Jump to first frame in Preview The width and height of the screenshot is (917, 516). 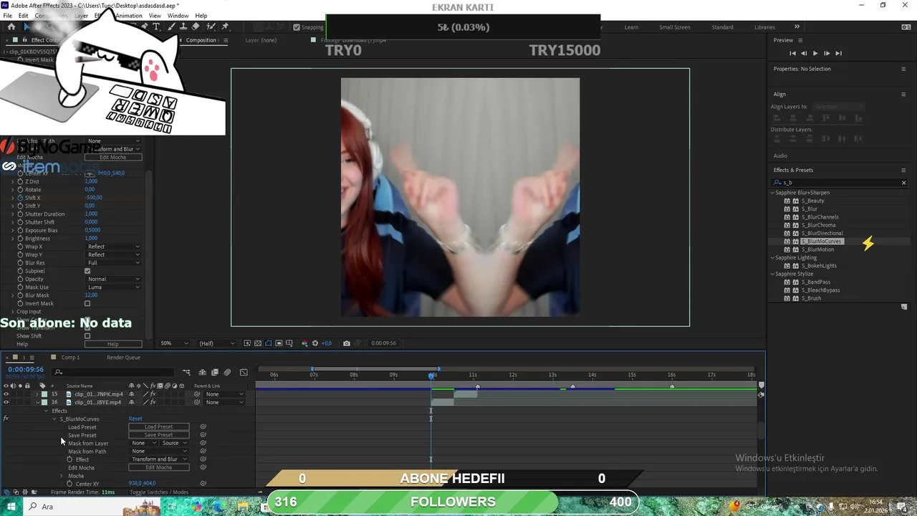[792, 53]
